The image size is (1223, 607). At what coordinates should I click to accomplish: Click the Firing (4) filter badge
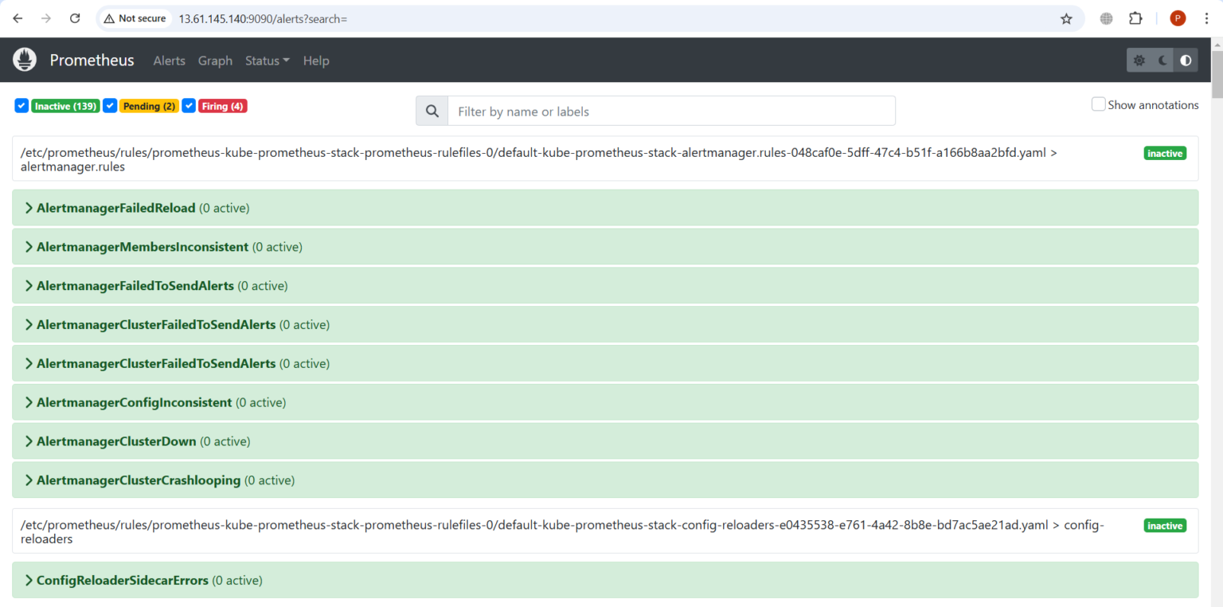tap(222, 105)
